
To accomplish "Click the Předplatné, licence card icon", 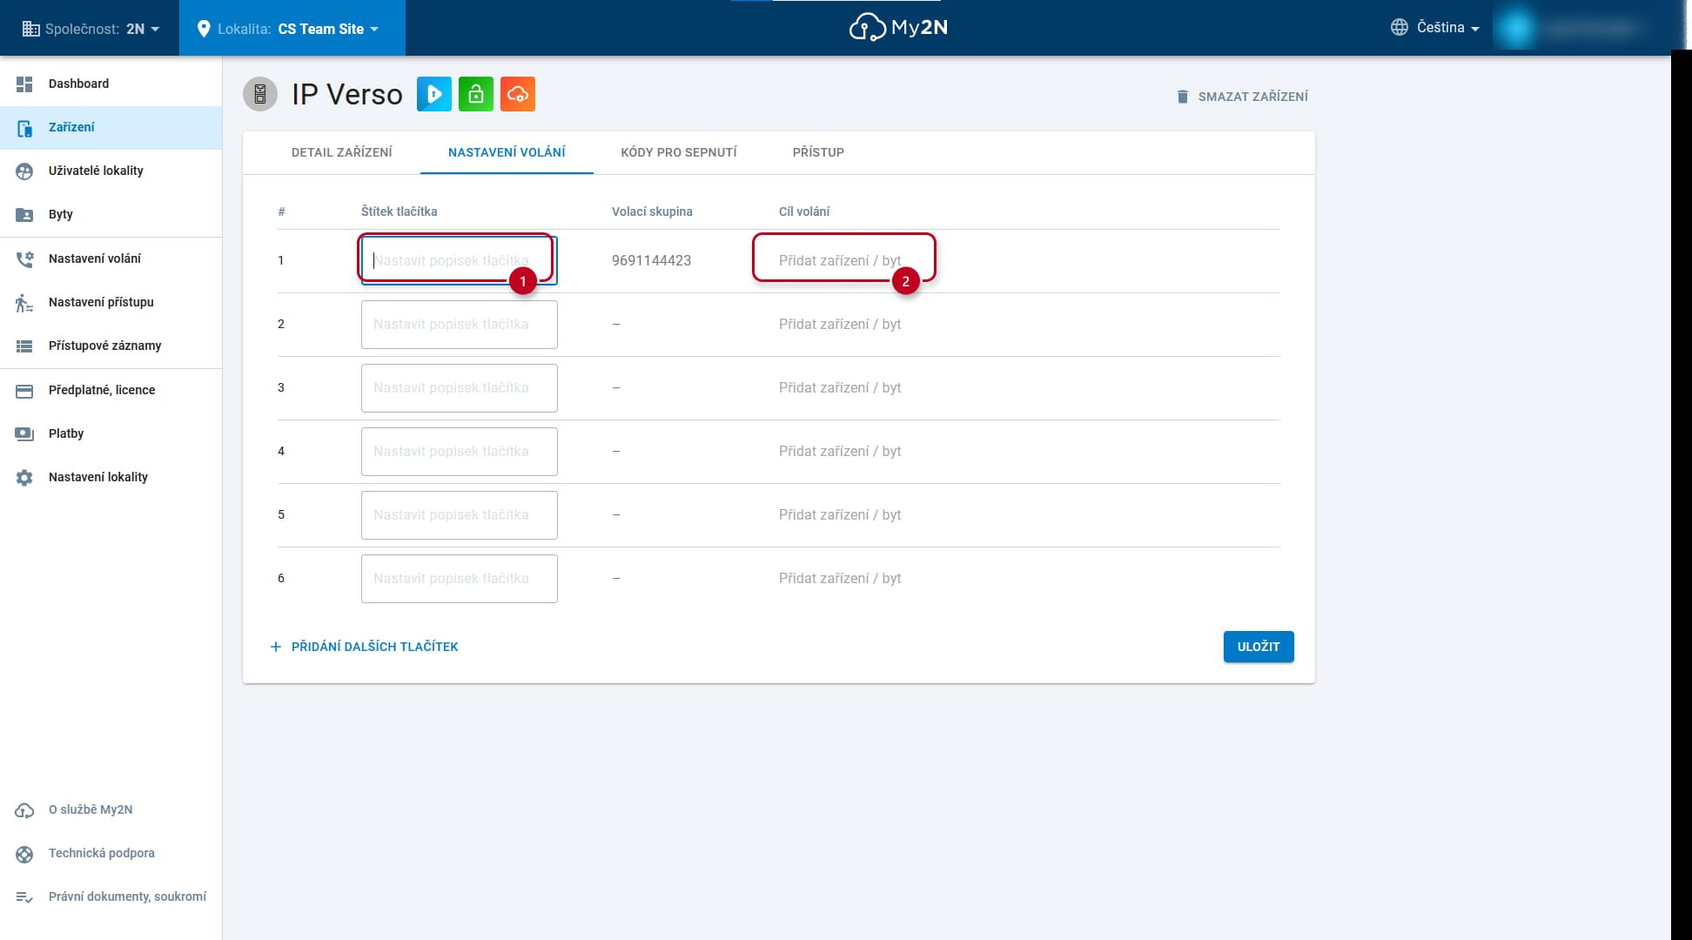I will pos(24,391).
